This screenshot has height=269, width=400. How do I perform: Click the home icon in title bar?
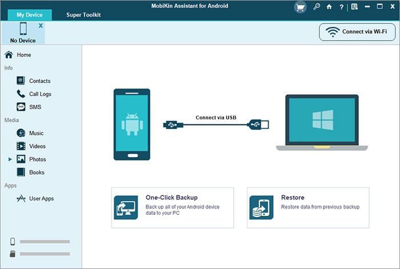click(x=329, y=7)
